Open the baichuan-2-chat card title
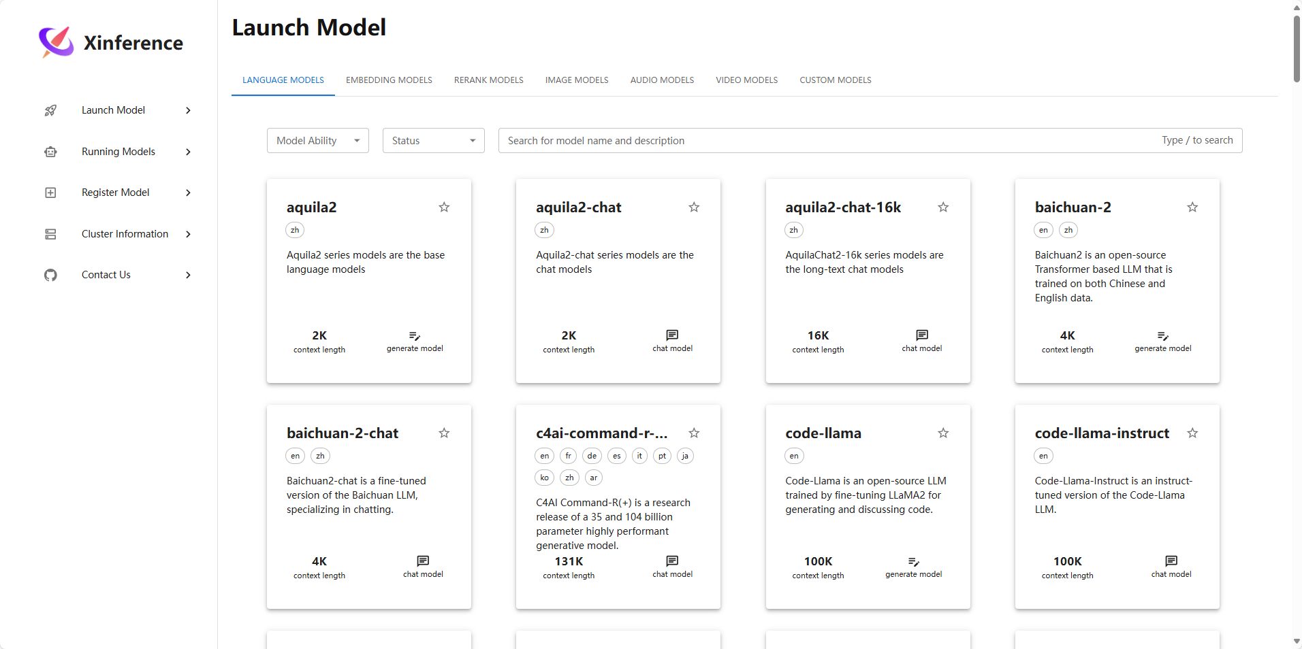Screen dimensions: 1302x649 pyautogui.click(x=343, y=433)
